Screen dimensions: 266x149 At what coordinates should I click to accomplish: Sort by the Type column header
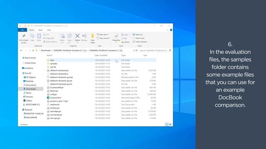click(x=123, y=55)
